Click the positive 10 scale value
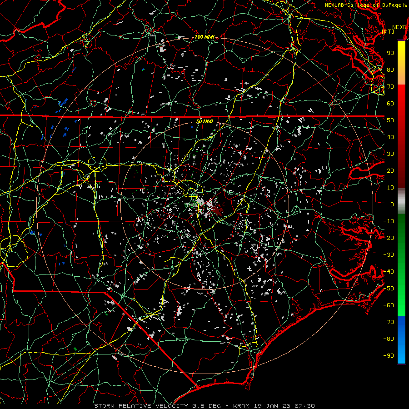The width and height of the screenshot is (409, 409). (390, 188)
